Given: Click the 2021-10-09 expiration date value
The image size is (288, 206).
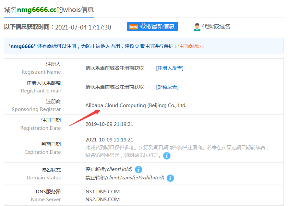Looking at the screenshot, I should click(109, 140).
